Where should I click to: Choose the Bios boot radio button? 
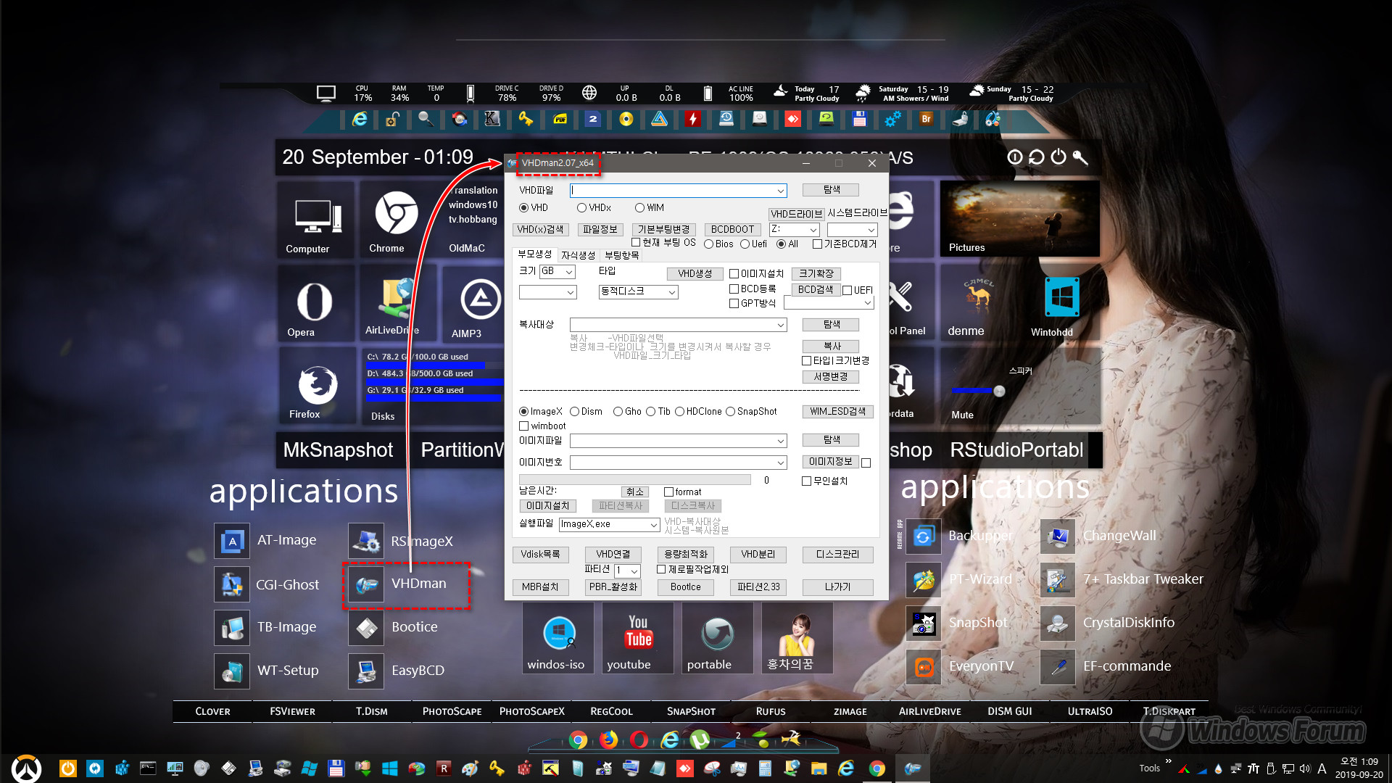(718, 244)
